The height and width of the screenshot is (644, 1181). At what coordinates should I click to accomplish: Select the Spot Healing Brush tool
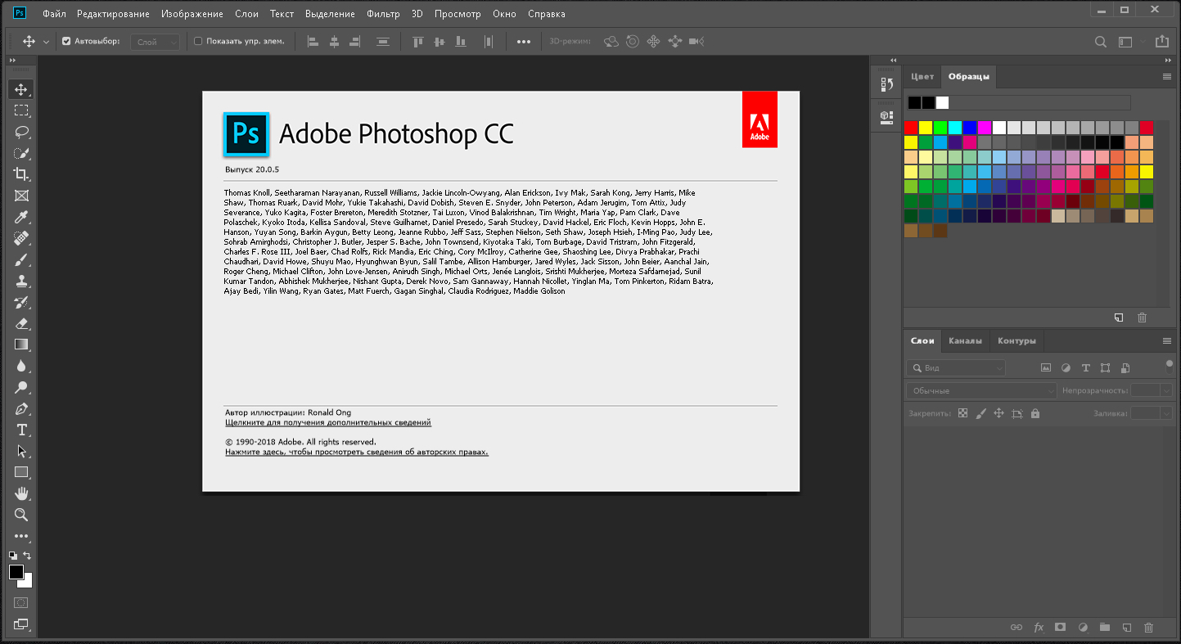[x=21, y=238]
